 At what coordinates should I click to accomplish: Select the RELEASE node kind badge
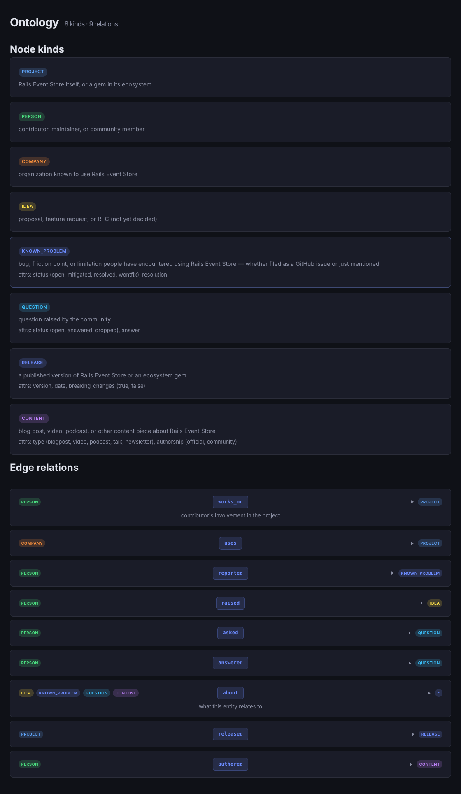pos(33,363)
